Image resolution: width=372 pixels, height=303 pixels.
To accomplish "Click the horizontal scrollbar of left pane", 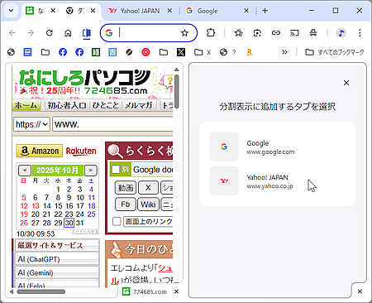I will point(41,291).
